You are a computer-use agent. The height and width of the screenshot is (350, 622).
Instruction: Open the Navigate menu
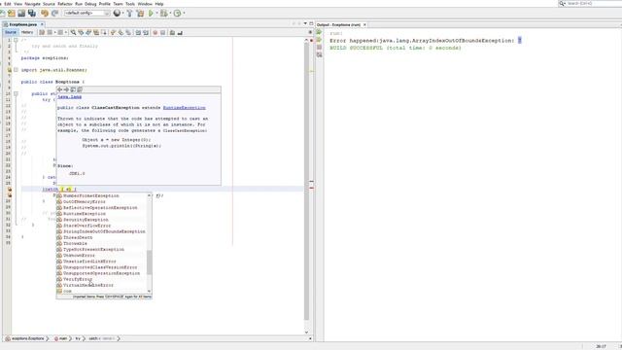click(x=32, y=4)
